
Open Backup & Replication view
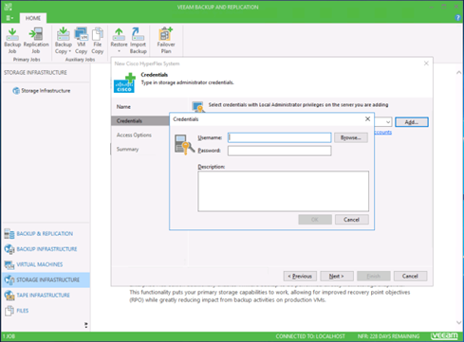tap(45, 234)
